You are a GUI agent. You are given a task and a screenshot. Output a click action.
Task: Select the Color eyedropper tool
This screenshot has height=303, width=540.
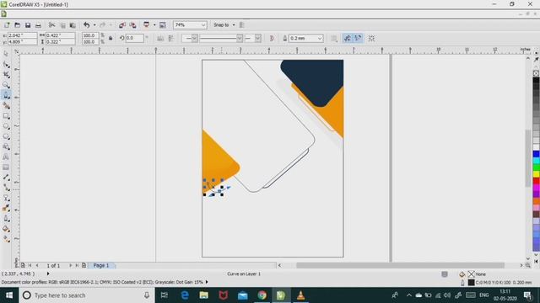[6, 209]
